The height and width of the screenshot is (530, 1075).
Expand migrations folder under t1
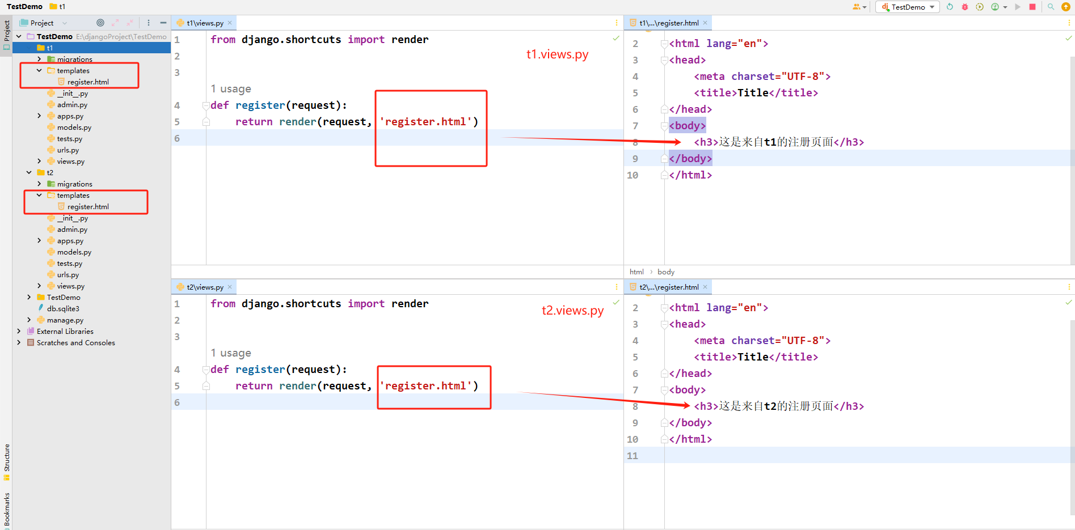point(39,59)
